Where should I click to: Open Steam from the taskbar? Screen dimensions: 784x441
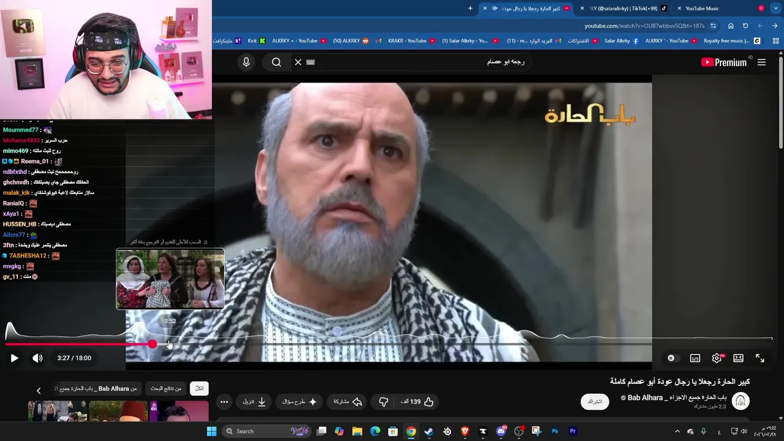429,431
